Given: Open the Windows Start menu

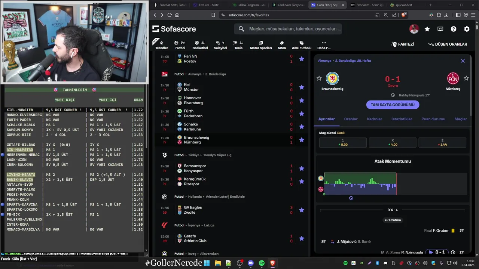Looking at the screenshot, I should [x=207, y=263].
